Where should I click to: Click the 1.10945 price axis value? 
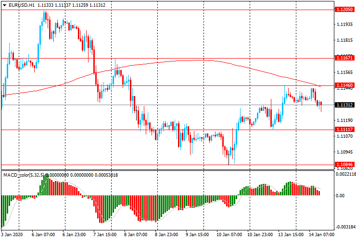[x=345, y=152]
